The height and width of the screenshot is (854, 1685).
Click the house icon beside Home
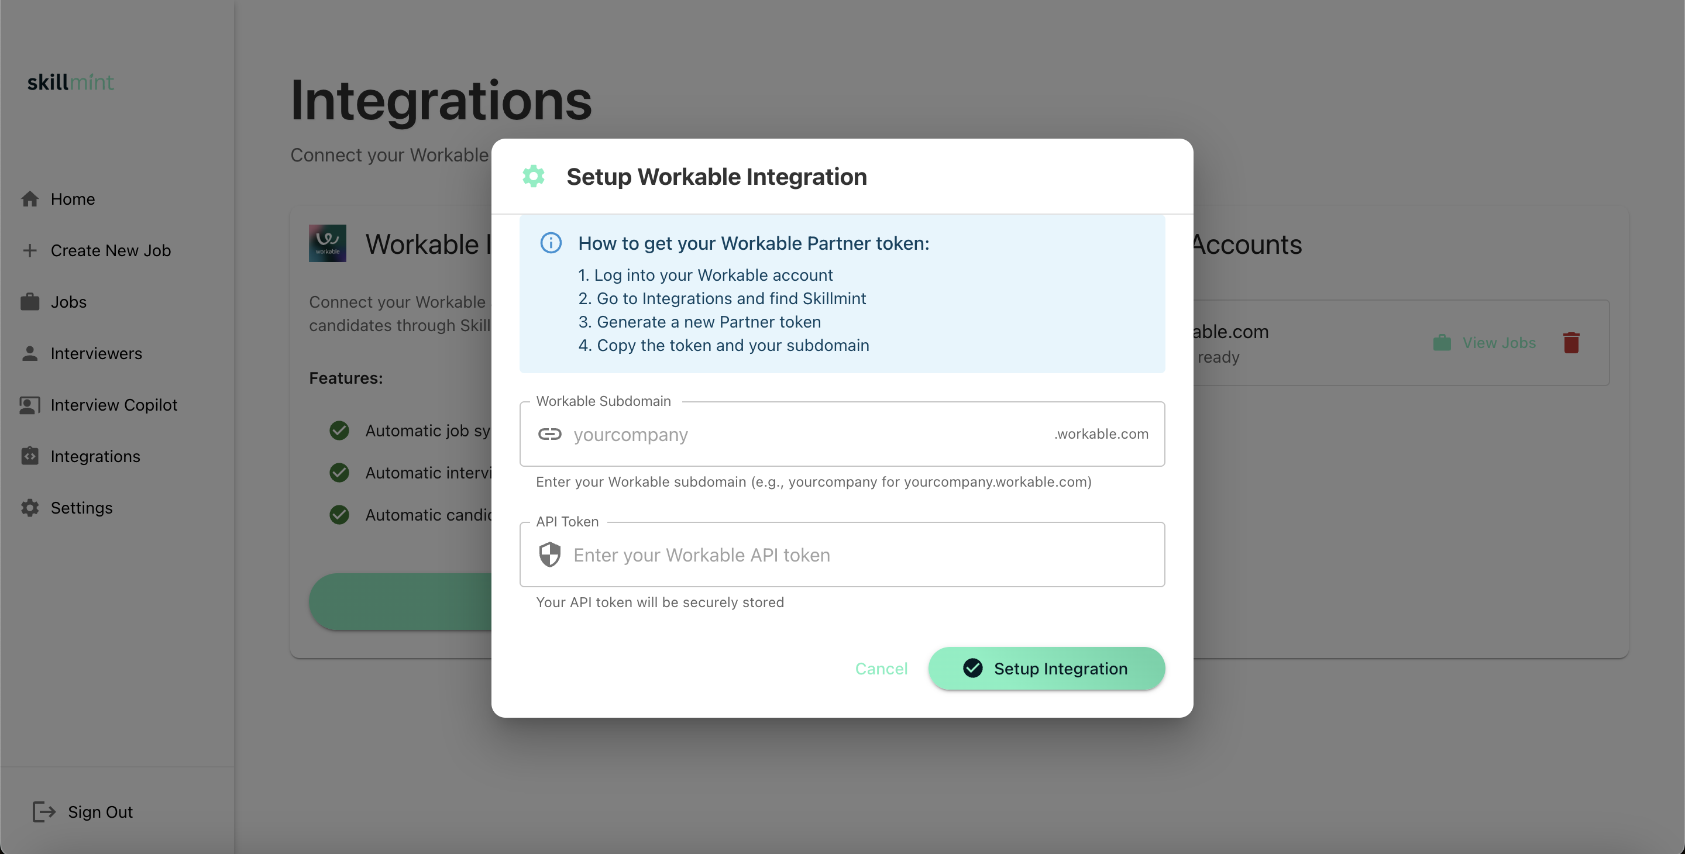30,198
